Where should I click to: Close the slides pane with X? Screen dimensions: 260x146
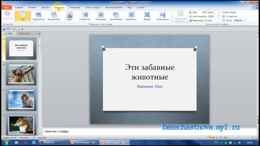(39, 33)
